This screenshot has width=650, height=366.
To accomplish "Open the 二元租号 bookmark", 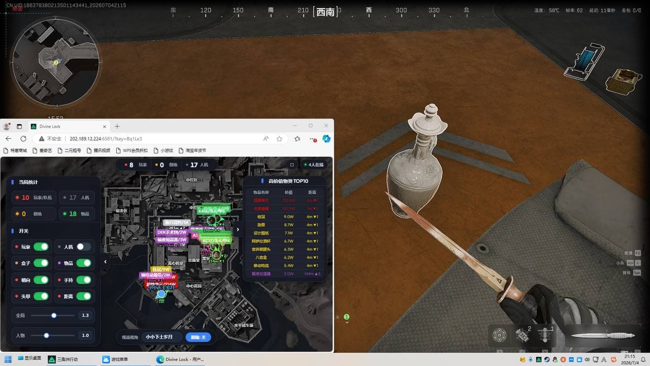I will 70,150.
